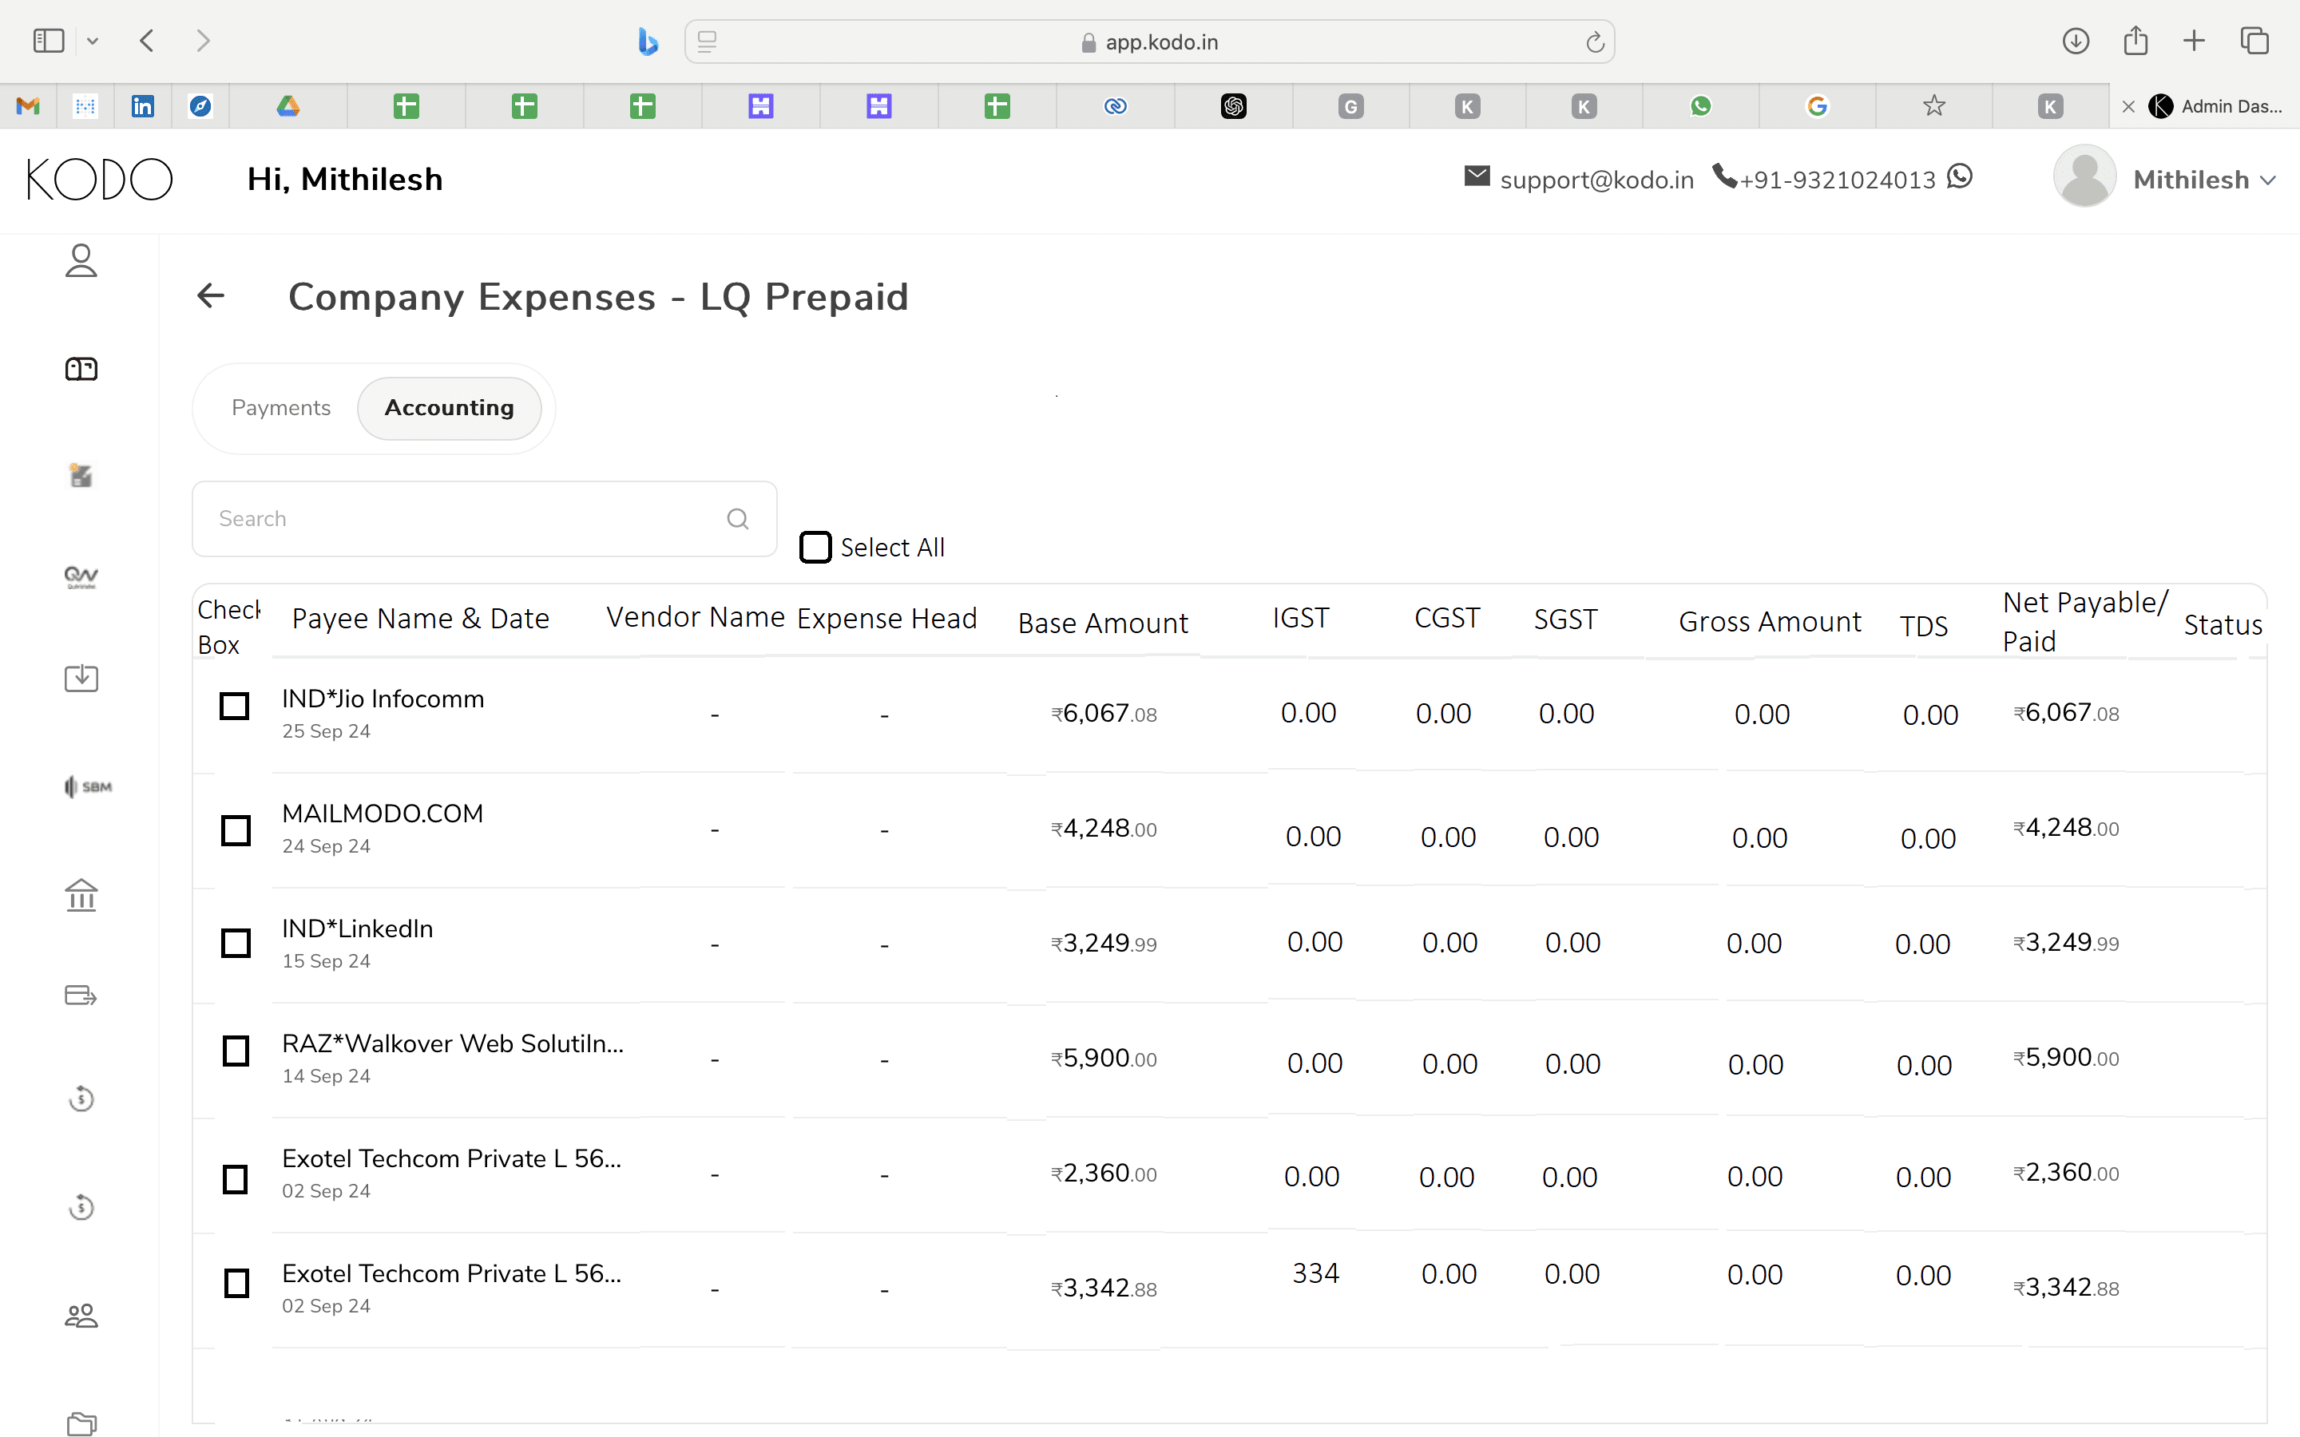Click the team members sidebar icon
This screenshot has height=1437, width=2300.
pyautogui.click(x=81, y=1316)
